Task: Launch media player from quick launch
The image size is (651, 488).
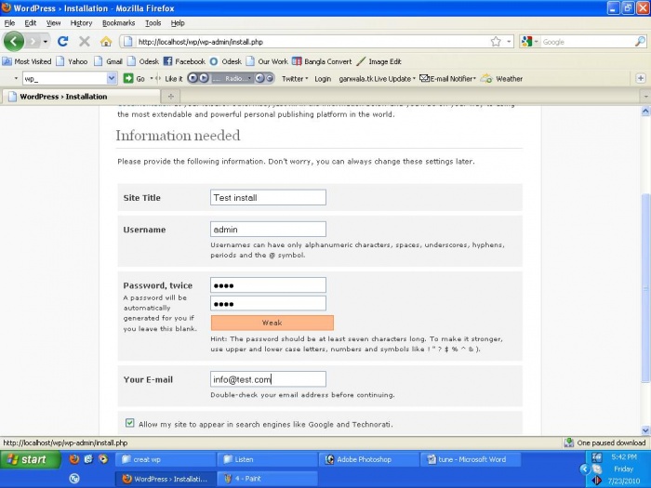Action: (103, 459)
